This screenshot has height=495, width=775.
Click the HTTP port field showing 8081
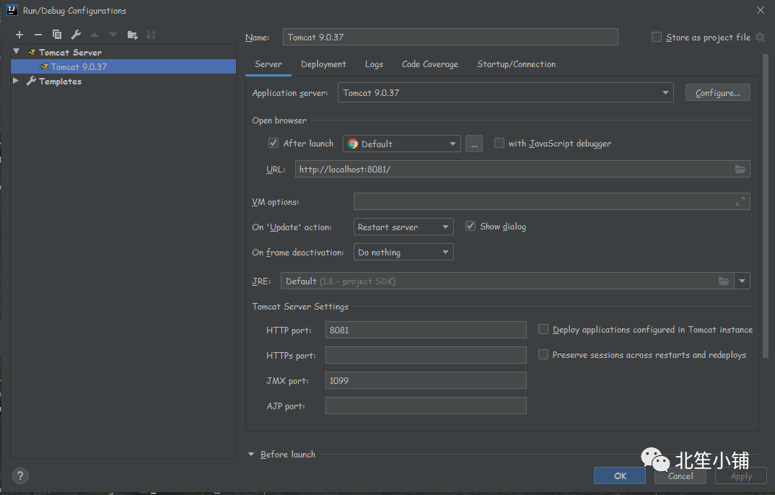(x=426, y=330)
